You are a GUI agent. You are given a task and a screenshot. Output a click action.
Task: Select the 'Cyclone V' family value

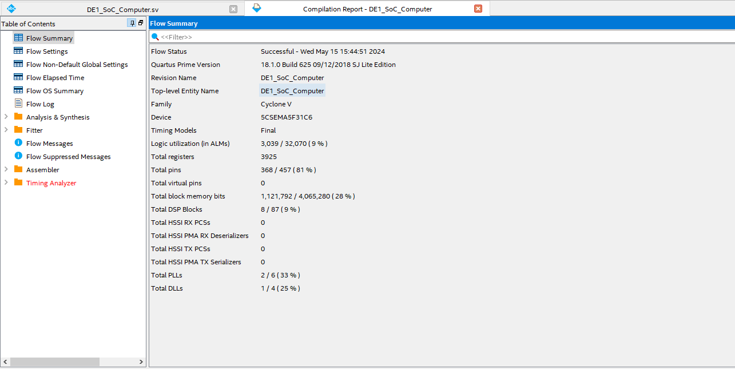(276, 104)
